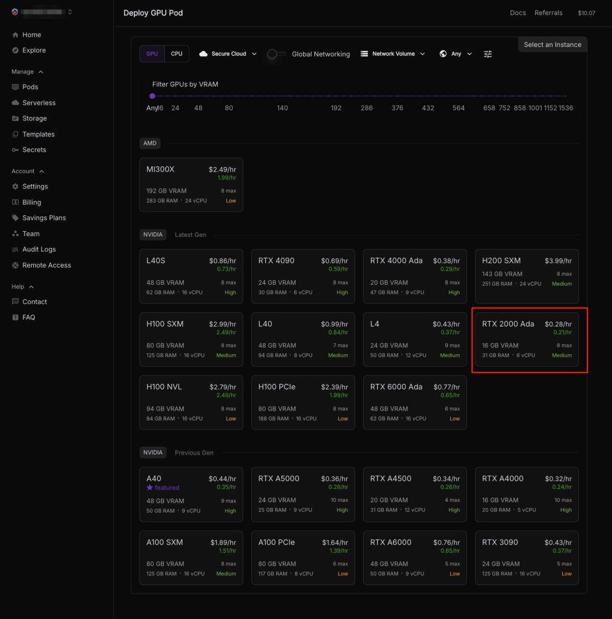Click the Remote Access icon

point(15,265)
